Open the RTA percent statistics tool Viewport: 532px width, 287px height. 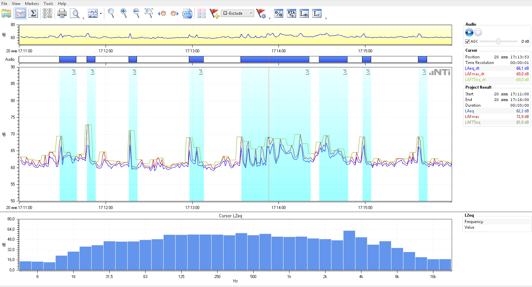pyautogui.click(x=291, y=14)
